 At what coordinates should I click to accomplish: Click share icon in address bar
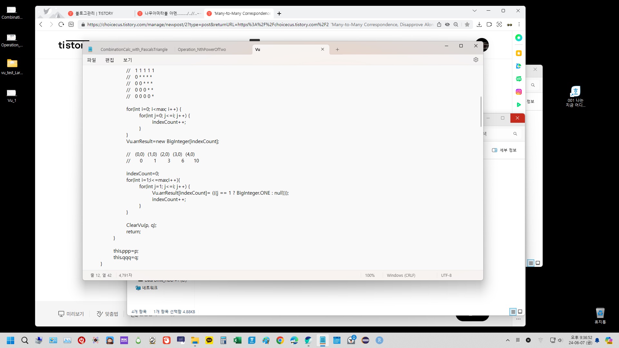coord(439,24)
